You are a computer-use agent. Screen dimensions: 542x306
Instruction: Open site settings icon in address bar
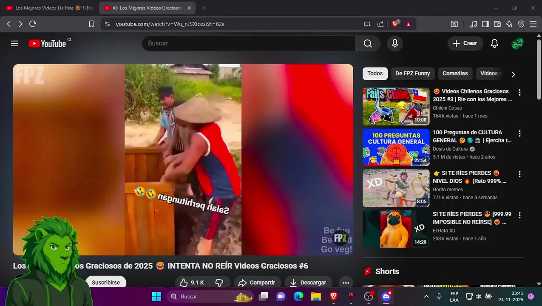(107, 24)
